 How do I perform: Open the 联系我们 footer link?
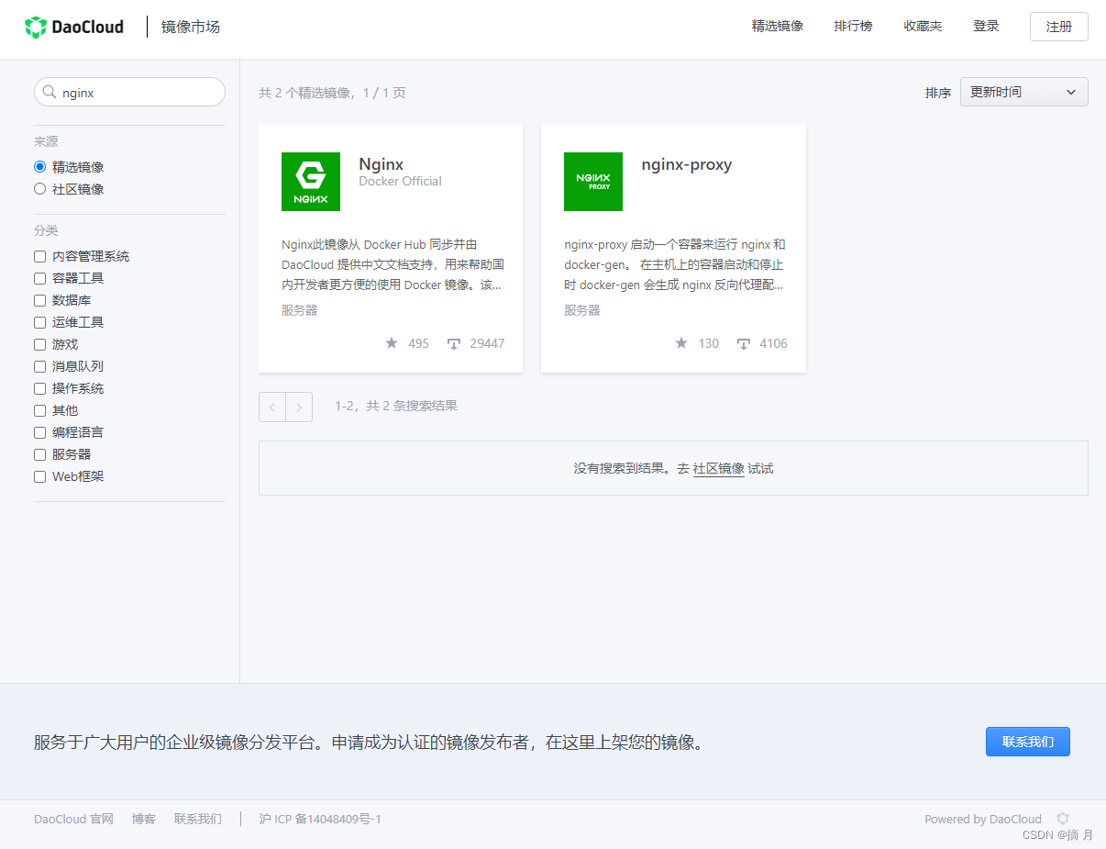tap(198, 819)
